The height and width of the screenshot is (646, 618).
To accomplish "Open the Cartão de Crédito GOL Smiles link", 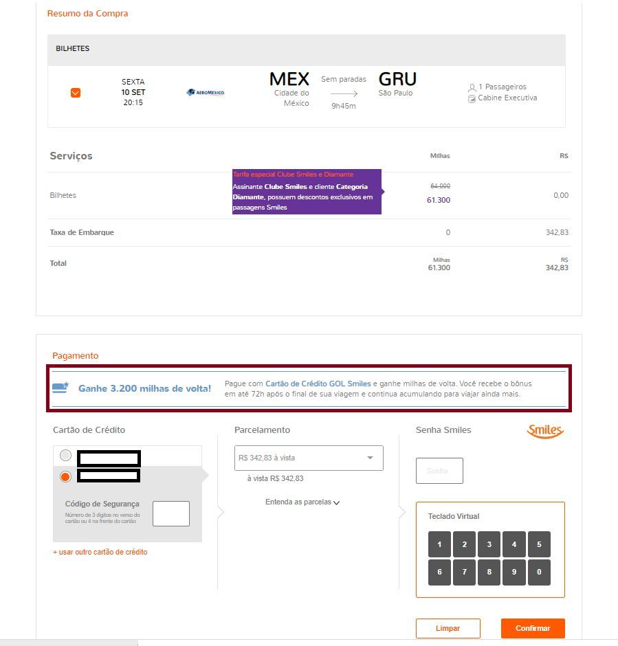I will point(318,383).
